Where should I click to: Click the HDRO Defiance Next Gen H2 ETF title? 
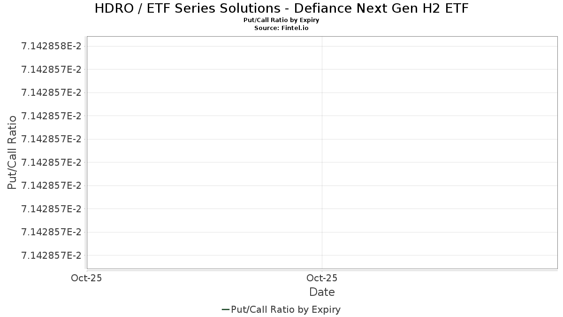281,8
